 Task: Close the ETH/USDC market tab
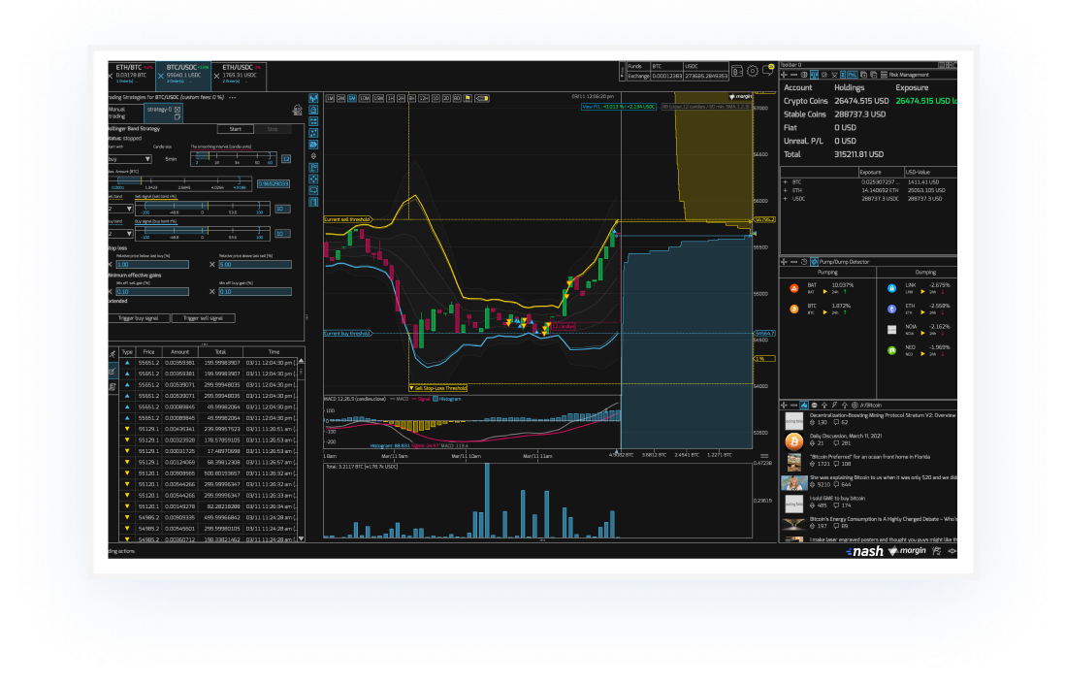click(x=216, y=76)
